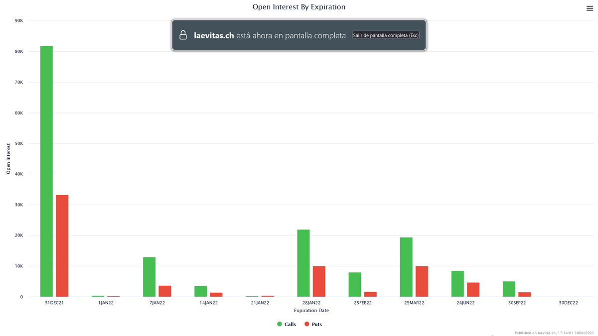Select the 7JAN22 Calls bar

pyautogui.click(x=149, y=277)
